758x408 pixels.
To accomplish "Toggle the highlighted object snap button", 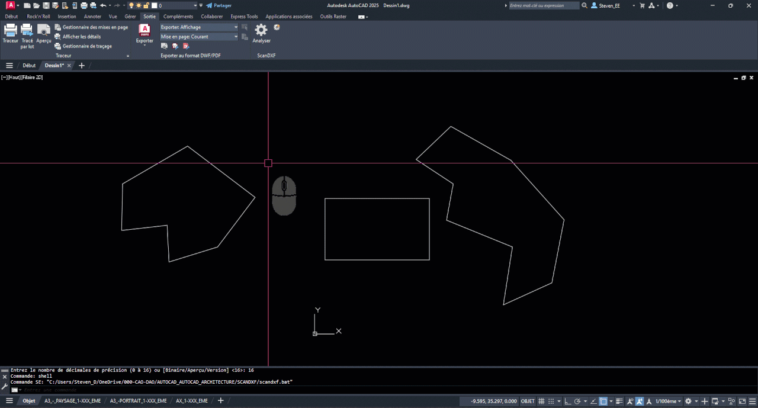I will coord(603,401).
